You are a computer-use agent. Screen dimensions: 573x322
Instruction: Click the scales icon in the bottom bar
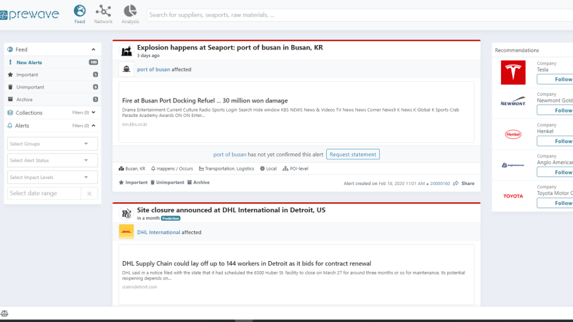[x=5, y=313]
